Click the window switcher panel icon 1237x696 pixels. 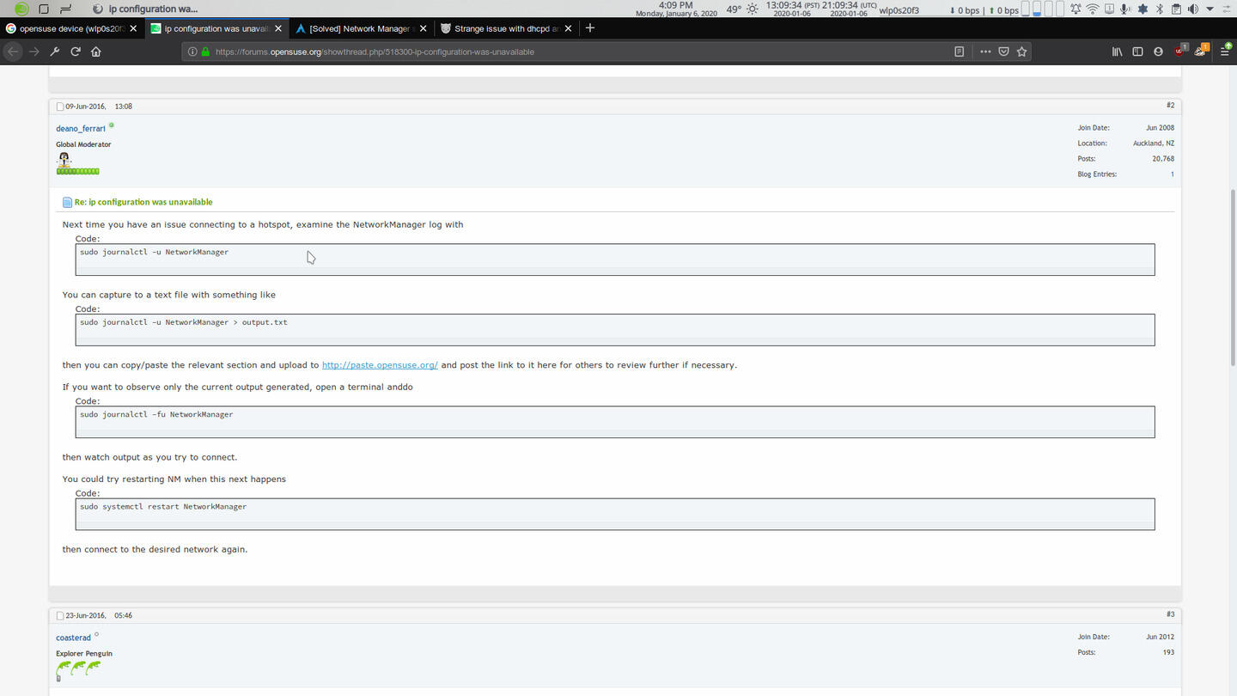coord(65,9)
